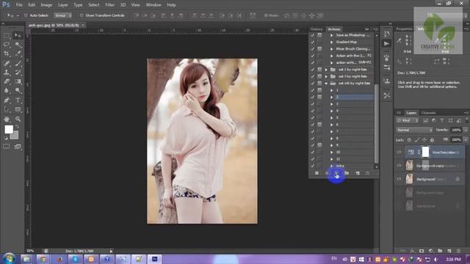Select the Zoom tool

pos(18,119)
